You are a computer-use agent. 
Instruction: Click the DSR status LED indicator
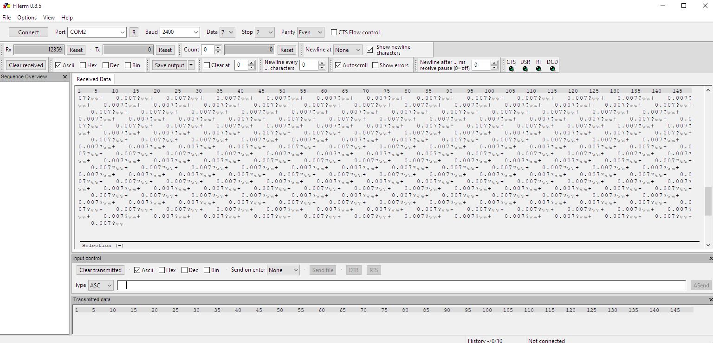pos(525,69)
